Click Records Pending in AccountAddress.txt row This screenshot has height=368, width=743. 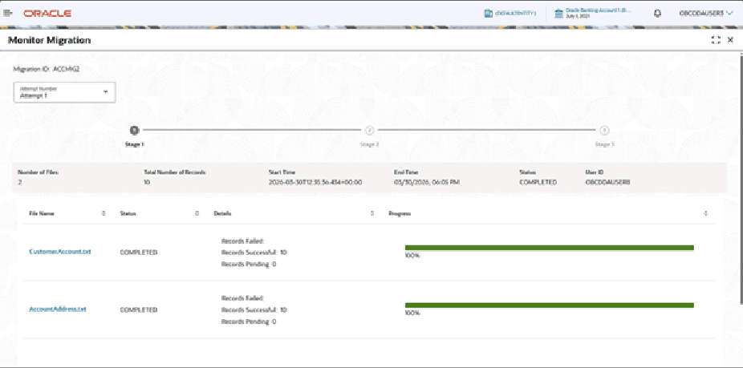[249, 322]
